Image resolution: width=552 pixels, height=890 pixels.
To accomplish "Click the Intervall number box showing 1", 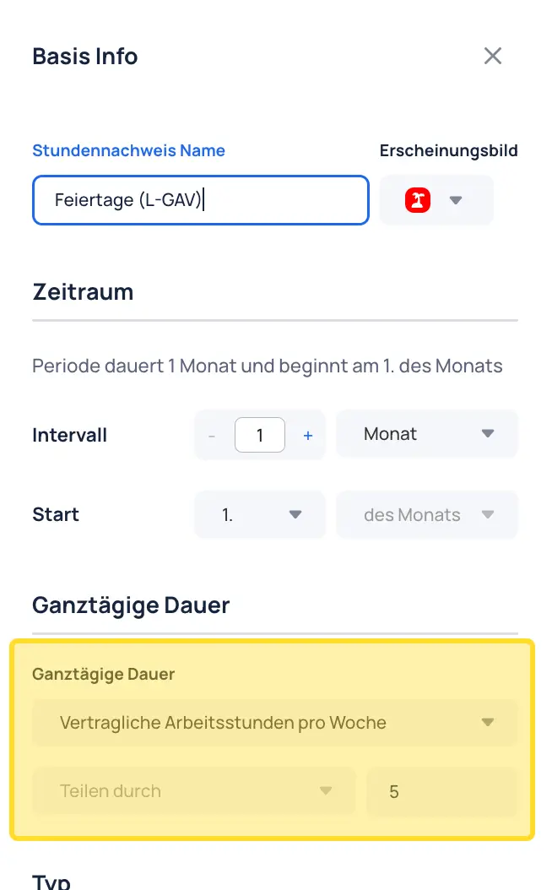I will tap(260, 436).
